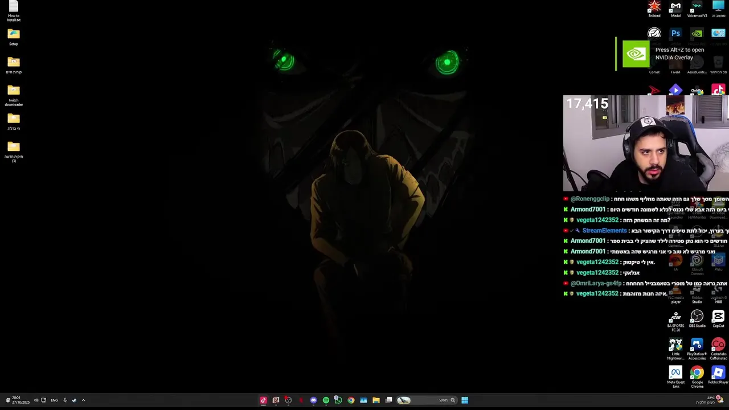Open File Explorer from the taskbar
This screenshot has width=729, height=410.
pos(376,400)
